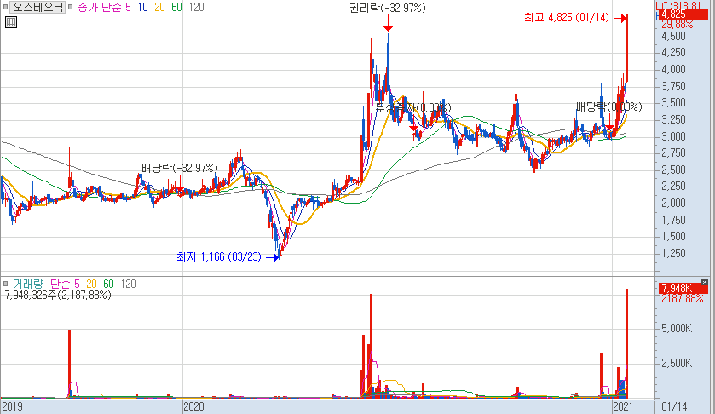Click the 2019 red volume spike bar
The width and height of the screenshot is (715, 414).
coord(69,364)
